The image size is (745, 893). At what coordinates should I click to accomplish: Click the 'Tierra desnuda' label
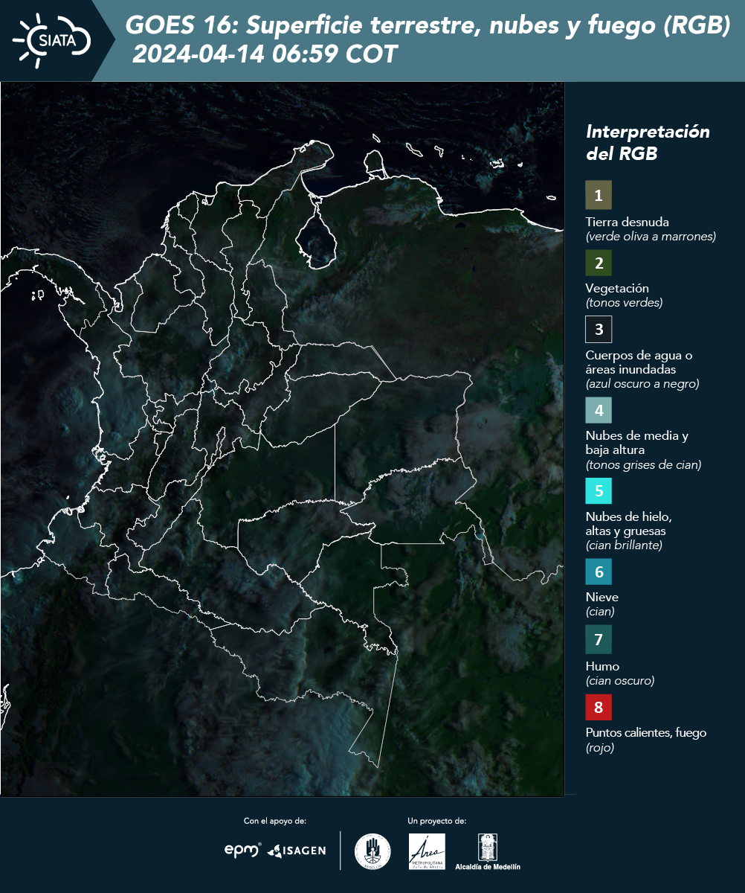coord(628,222)
